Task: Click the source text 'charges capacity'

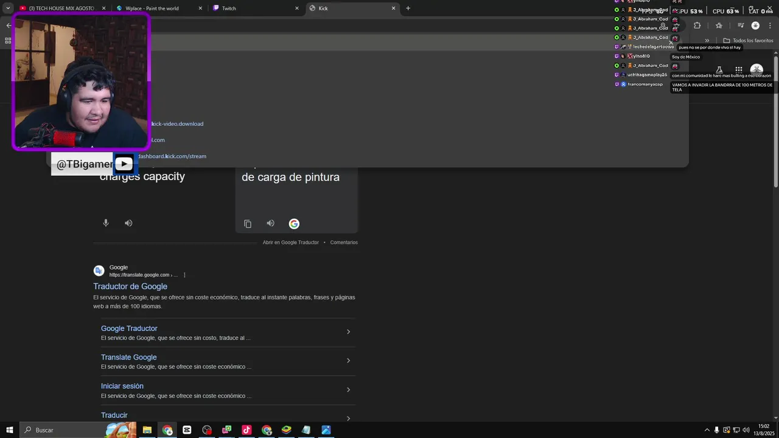Action: click(x=142, y=176)
